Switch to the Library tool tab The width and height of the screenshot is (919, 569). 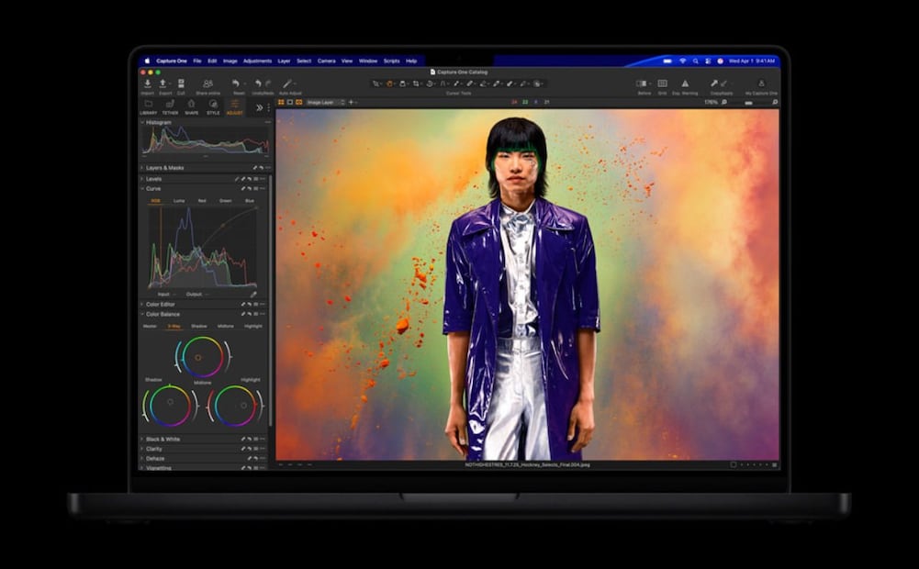(150, 107)
